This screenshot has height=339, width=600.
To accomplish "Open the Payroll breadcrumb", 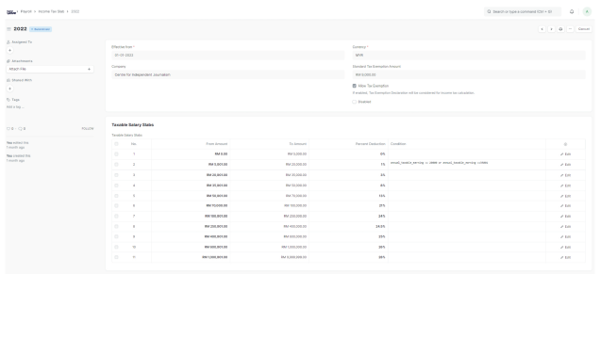I will (26, 11).
